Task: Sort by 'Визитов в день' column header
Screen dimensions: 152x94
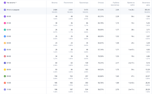Action: click(x=146, y=4)
